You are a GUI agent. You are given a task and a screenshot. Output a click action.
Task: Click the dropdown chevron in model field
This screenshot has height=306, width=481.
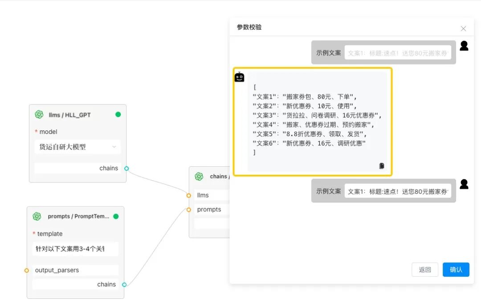[x=114, y=147]
